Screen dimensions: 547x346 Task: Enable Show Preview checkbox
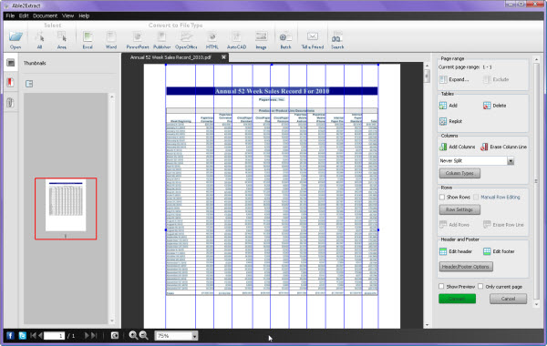441,286
